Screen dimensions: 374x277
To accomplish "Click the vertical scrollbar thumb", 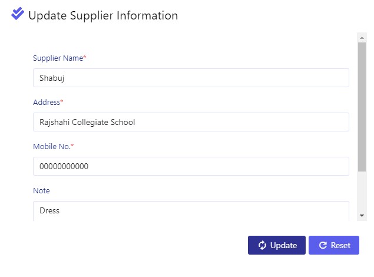I will point(362,107).
